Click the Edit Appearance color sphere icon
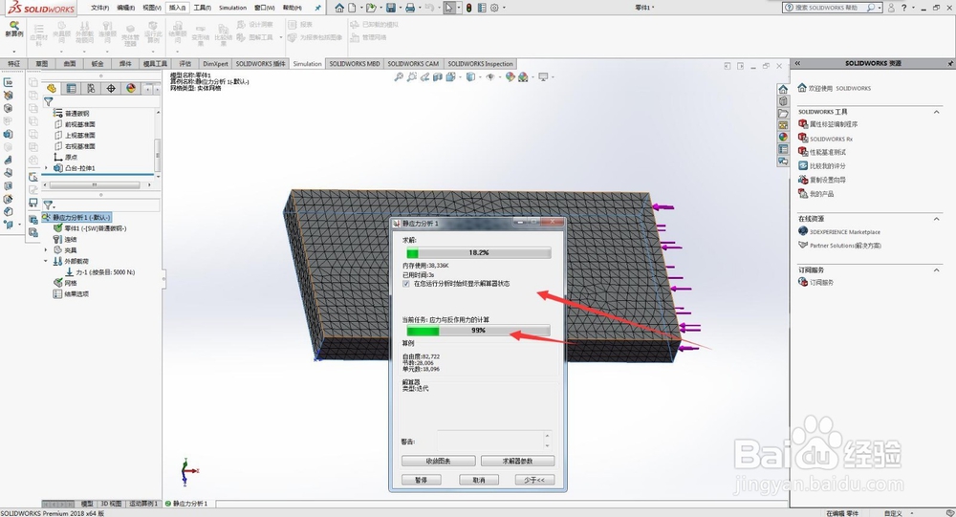Viewport: 956px width, 517px height. pyautogui.click(x=511, y=76)
